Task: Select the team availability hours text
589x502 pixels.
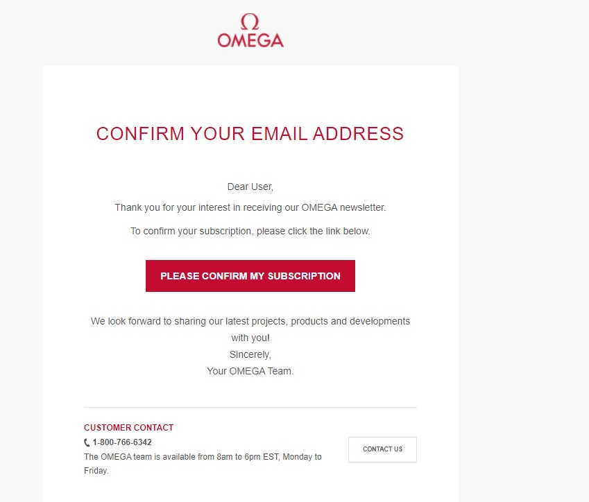Action: tap(203, 456)
